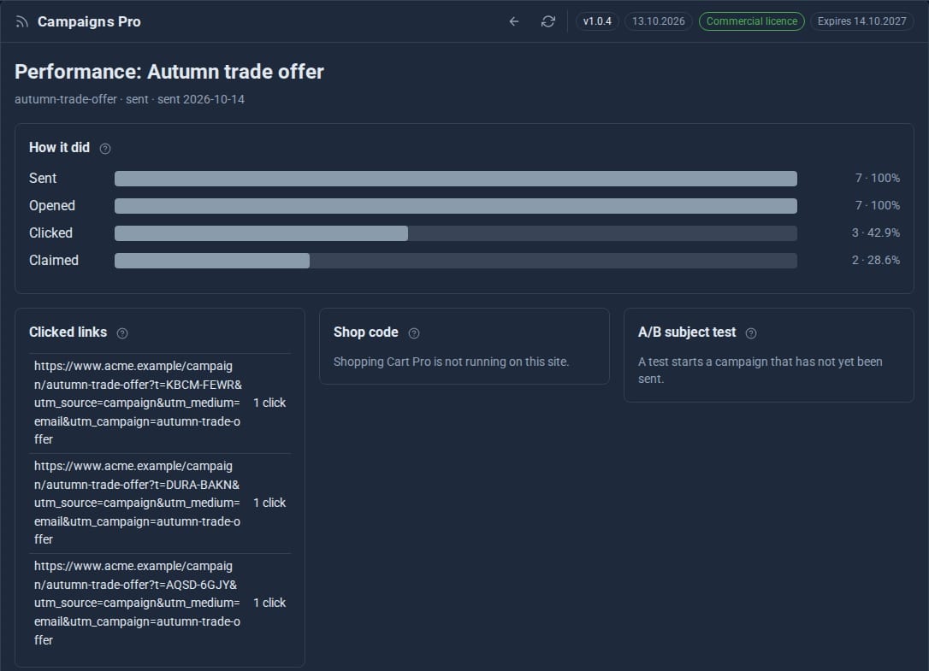Image resolution: width=929 pixels, height=671 pixels.
Task: Open the clicked link containing DURA-BAKN
Action: pos(138,503)
